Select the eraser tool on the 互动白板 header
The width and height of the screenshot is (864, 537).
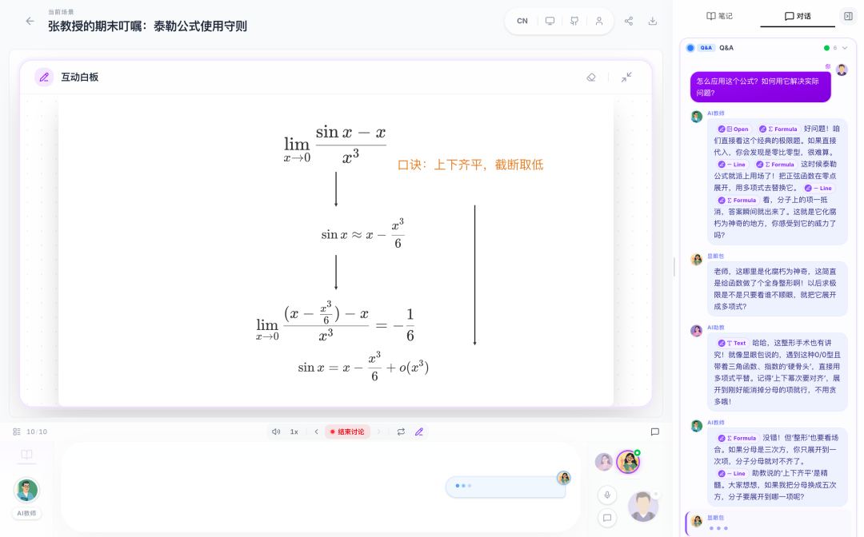click(x=591, y=78)
